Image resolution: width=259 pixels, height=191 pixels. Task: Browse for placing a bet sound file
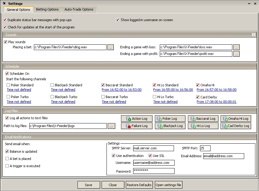(110, 47)
